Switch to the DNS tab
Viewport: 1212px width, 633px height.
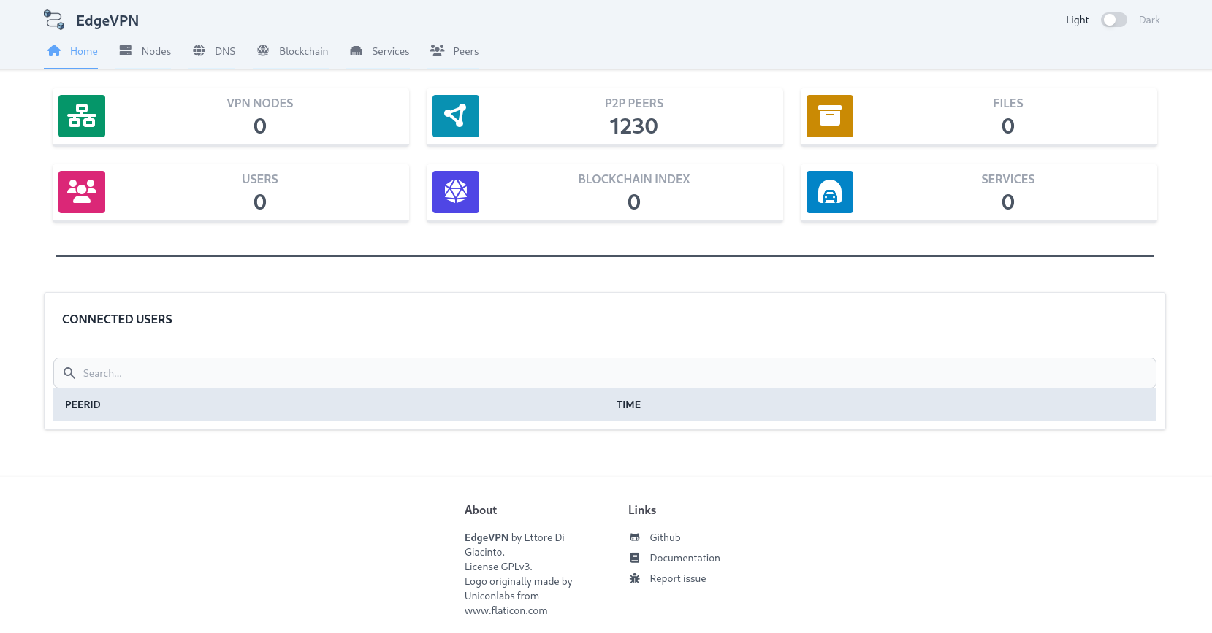[213, 51]
